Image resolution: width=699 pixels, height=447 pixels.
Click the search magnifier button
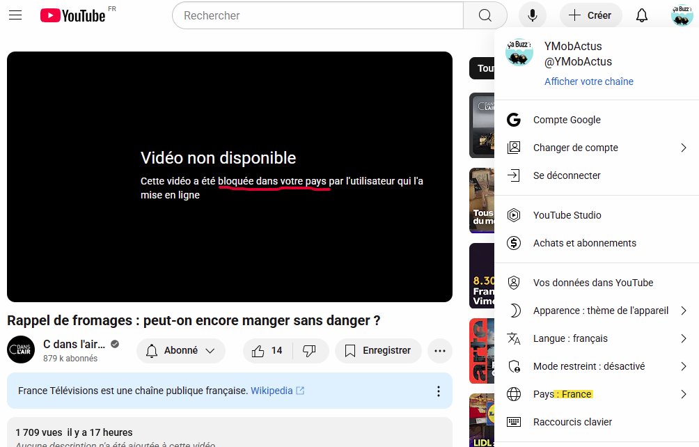(485, 15)
